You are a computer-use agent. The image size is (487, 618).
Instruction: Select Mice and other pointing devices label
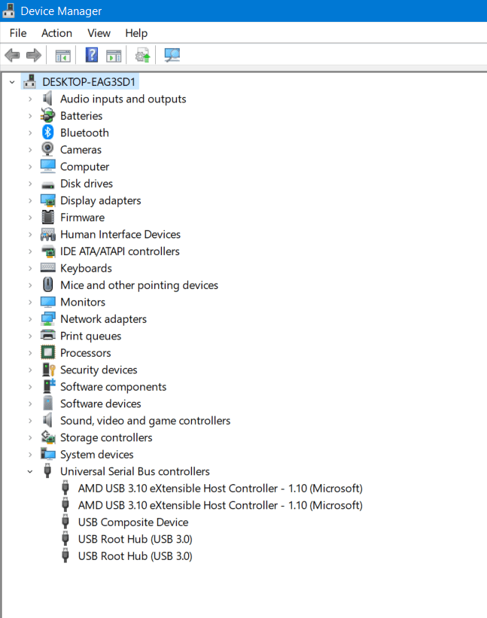139,285
